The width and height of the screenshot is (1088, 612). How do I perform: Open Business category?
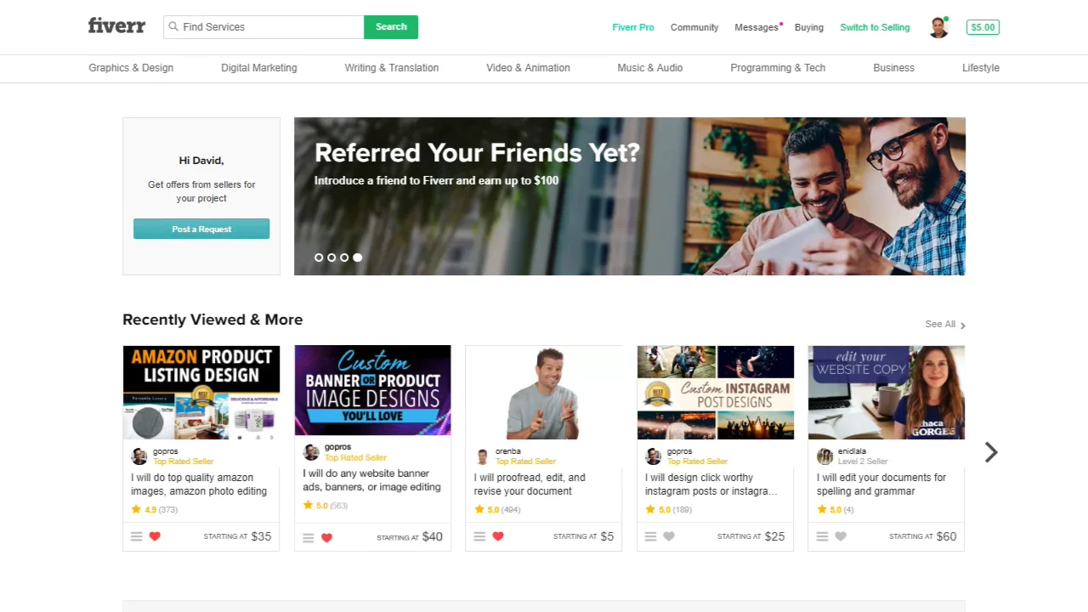pyautogui.click(x=894, y=68)
